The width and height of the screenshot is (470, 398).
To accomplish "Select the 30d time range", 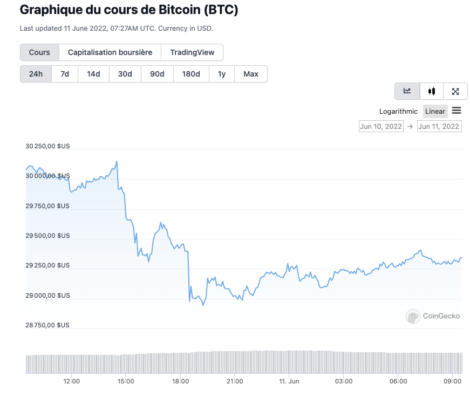I will tap(125, 74).
